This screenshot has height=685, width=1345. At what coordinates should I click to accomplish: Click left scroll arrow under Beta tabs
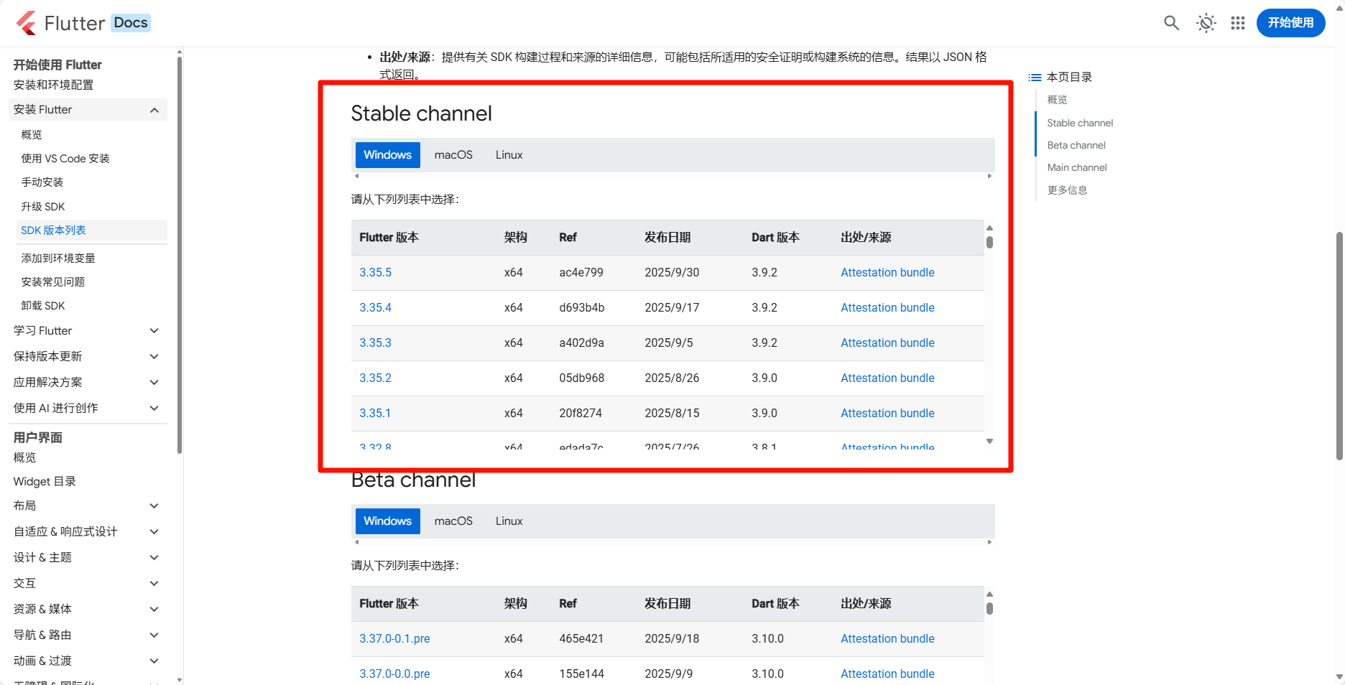(x=357, y=542)
